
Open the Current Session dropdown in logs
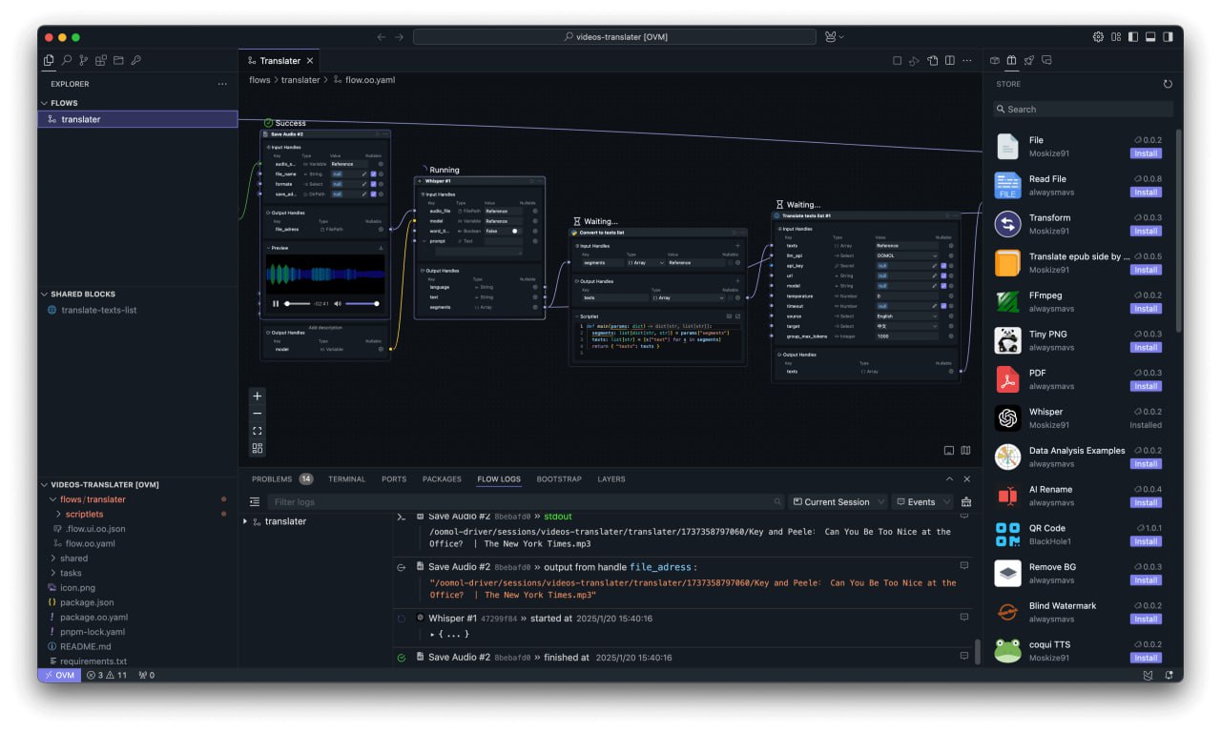pos(837,502)
